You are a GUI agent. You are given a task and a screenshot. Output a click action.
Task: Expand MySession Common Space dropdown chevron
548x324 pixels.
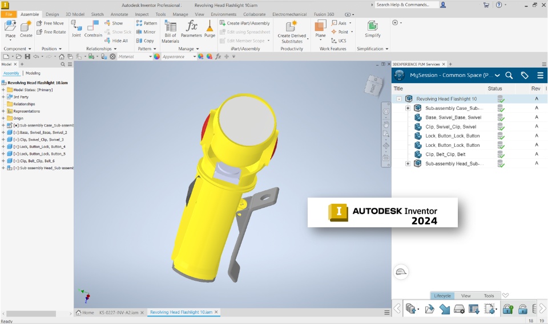497,75
